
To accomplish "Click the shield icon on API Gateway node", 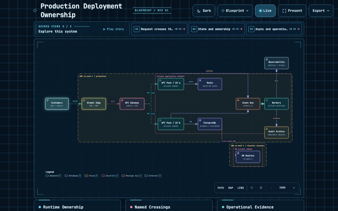I will [x=122, y=100].
